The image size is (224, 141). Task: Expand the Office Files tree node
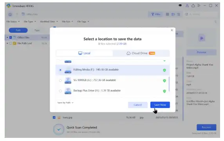coord(7,38)
